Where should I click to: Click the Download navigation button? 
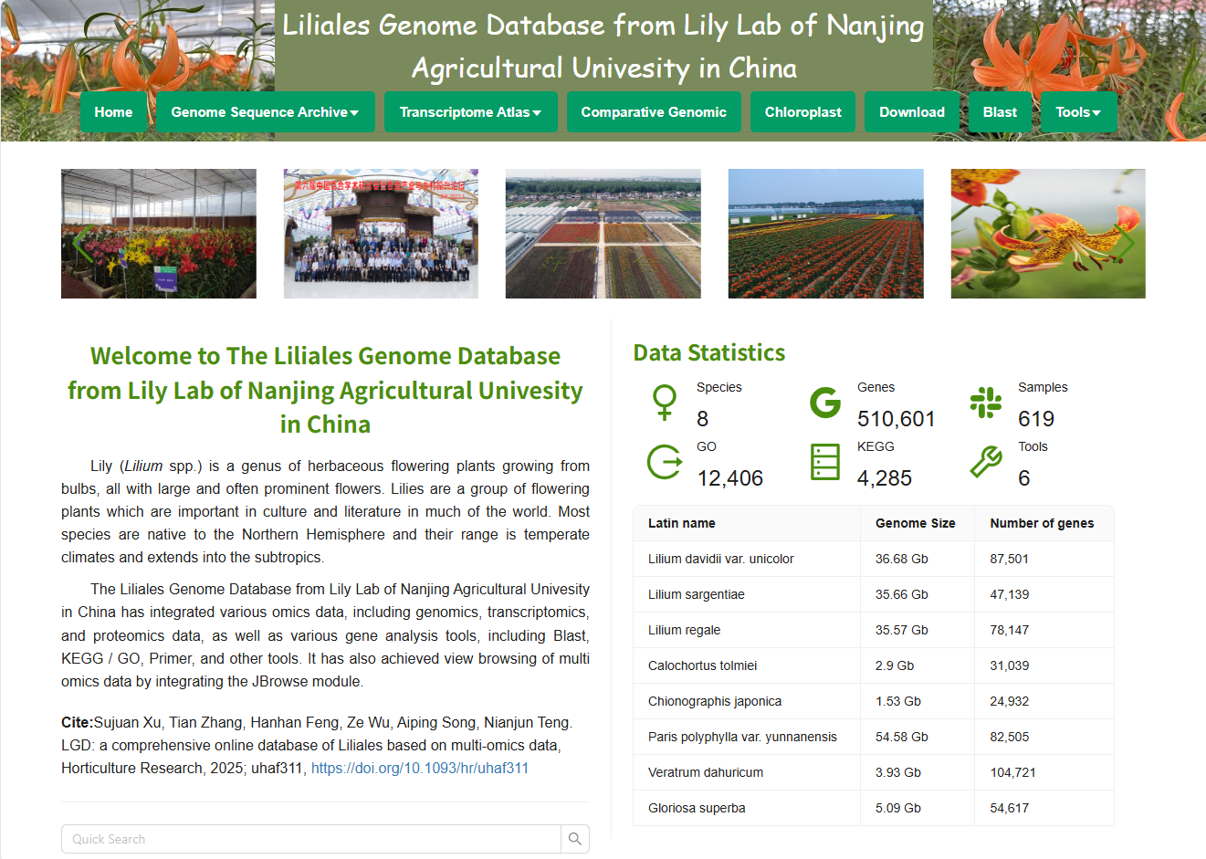click(911, 112)
